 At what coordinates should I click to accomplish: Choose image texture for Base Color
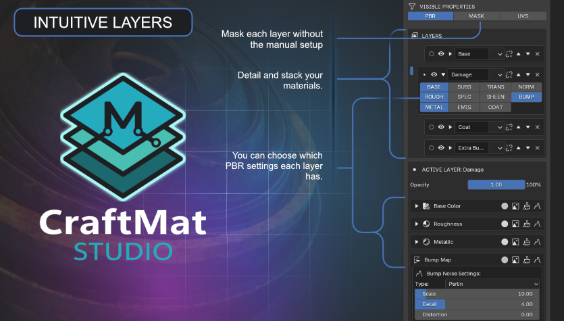coord(515,206)
